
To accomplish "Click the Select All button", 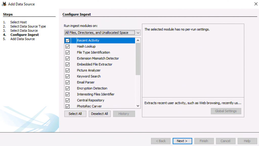I will 75,114.
